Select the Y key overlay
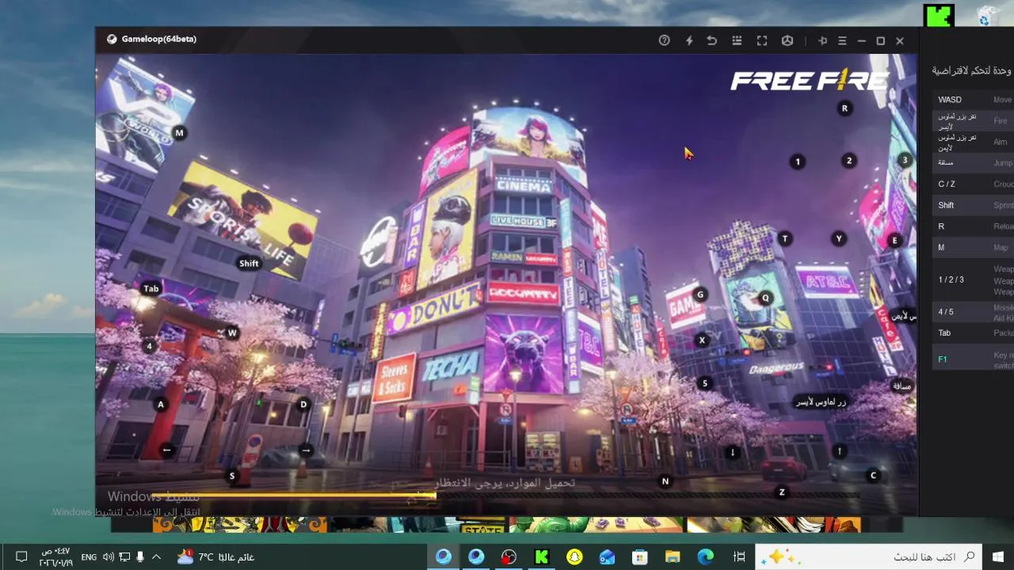The width and height of the screenshot is (1014, 570). pyautogui.click(x=839, y=238)
